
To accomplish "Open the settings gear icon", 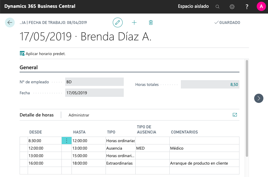I will point(232,7).
